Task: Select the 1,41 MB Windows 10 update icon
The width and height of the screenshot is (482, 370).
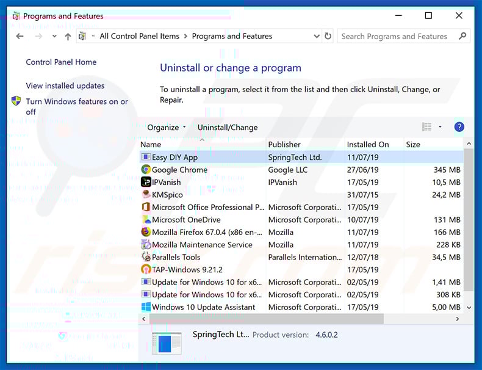Action: pos(146,281)
